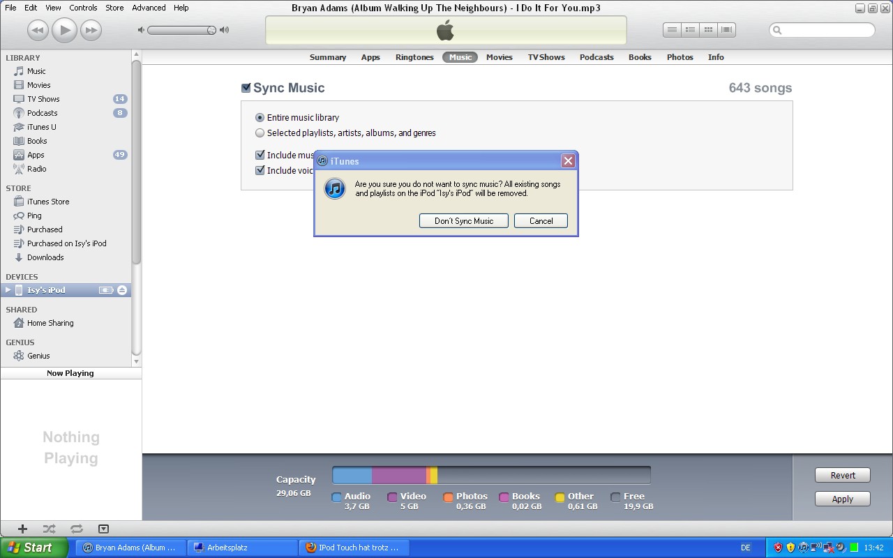893x558 pixels.
Task: Open Movies in the Library sidebar
Action: pos(38,85)
